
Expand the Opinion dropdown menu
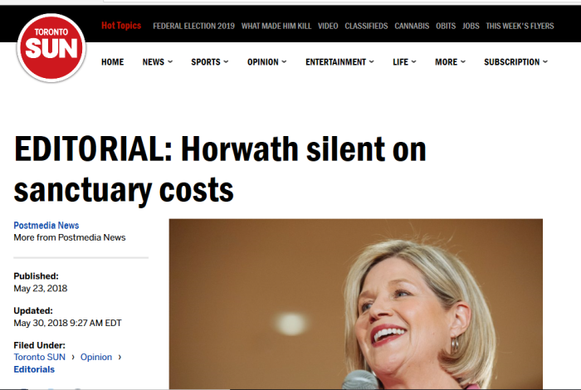(266, 62)
